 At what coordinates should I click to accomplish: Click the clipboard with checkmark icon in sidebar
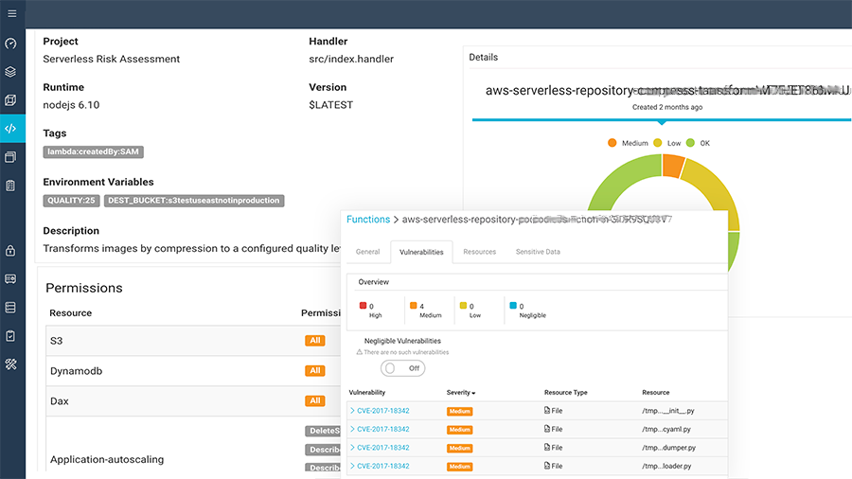coord(10,336)
